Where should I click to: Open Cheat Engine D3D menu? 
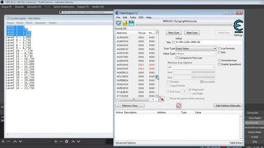[x=141, y=17]
